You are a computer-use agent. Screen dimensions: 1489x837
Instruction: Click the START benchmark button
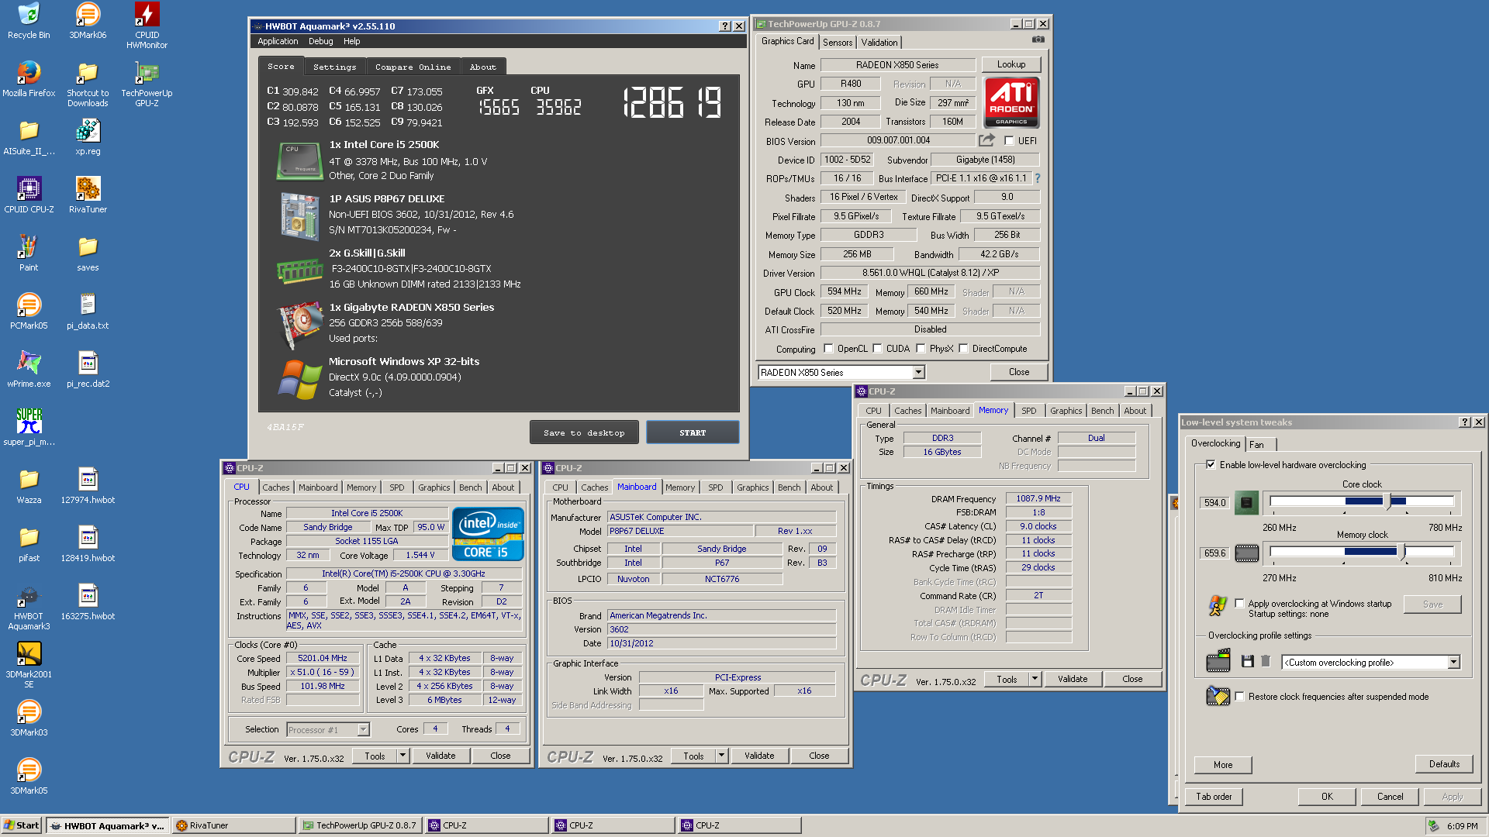693,432
